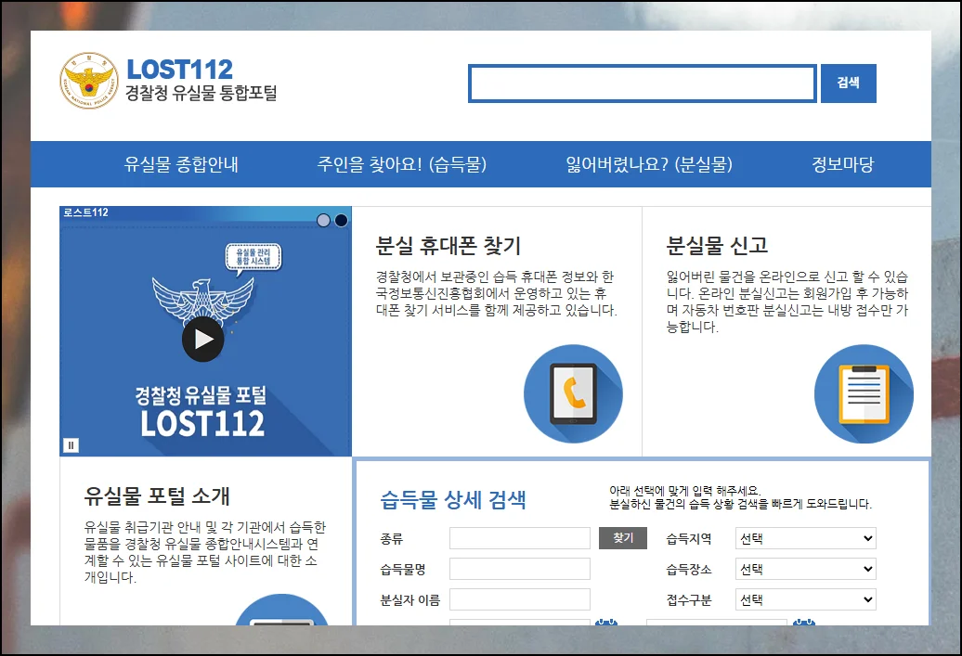Click the Korean National Police Agency emblem logo
962x656 pixels.
click(x=89, y=81)
